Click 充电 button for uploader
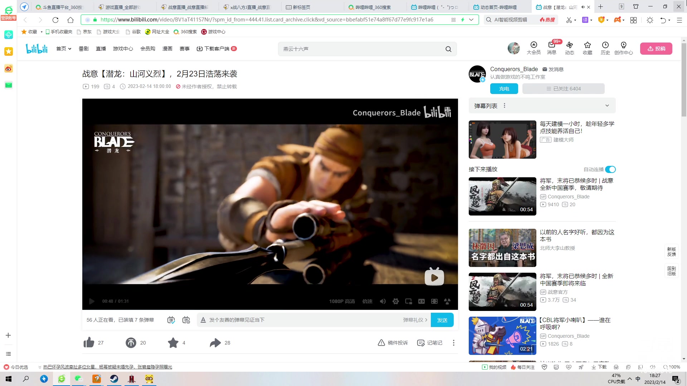 click(x=504, y=89)
